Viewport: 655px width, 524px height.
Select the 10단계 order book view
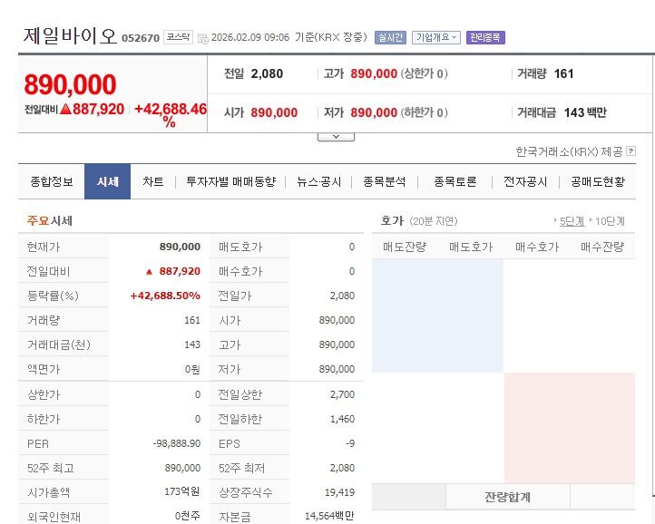tap(610, 221)
